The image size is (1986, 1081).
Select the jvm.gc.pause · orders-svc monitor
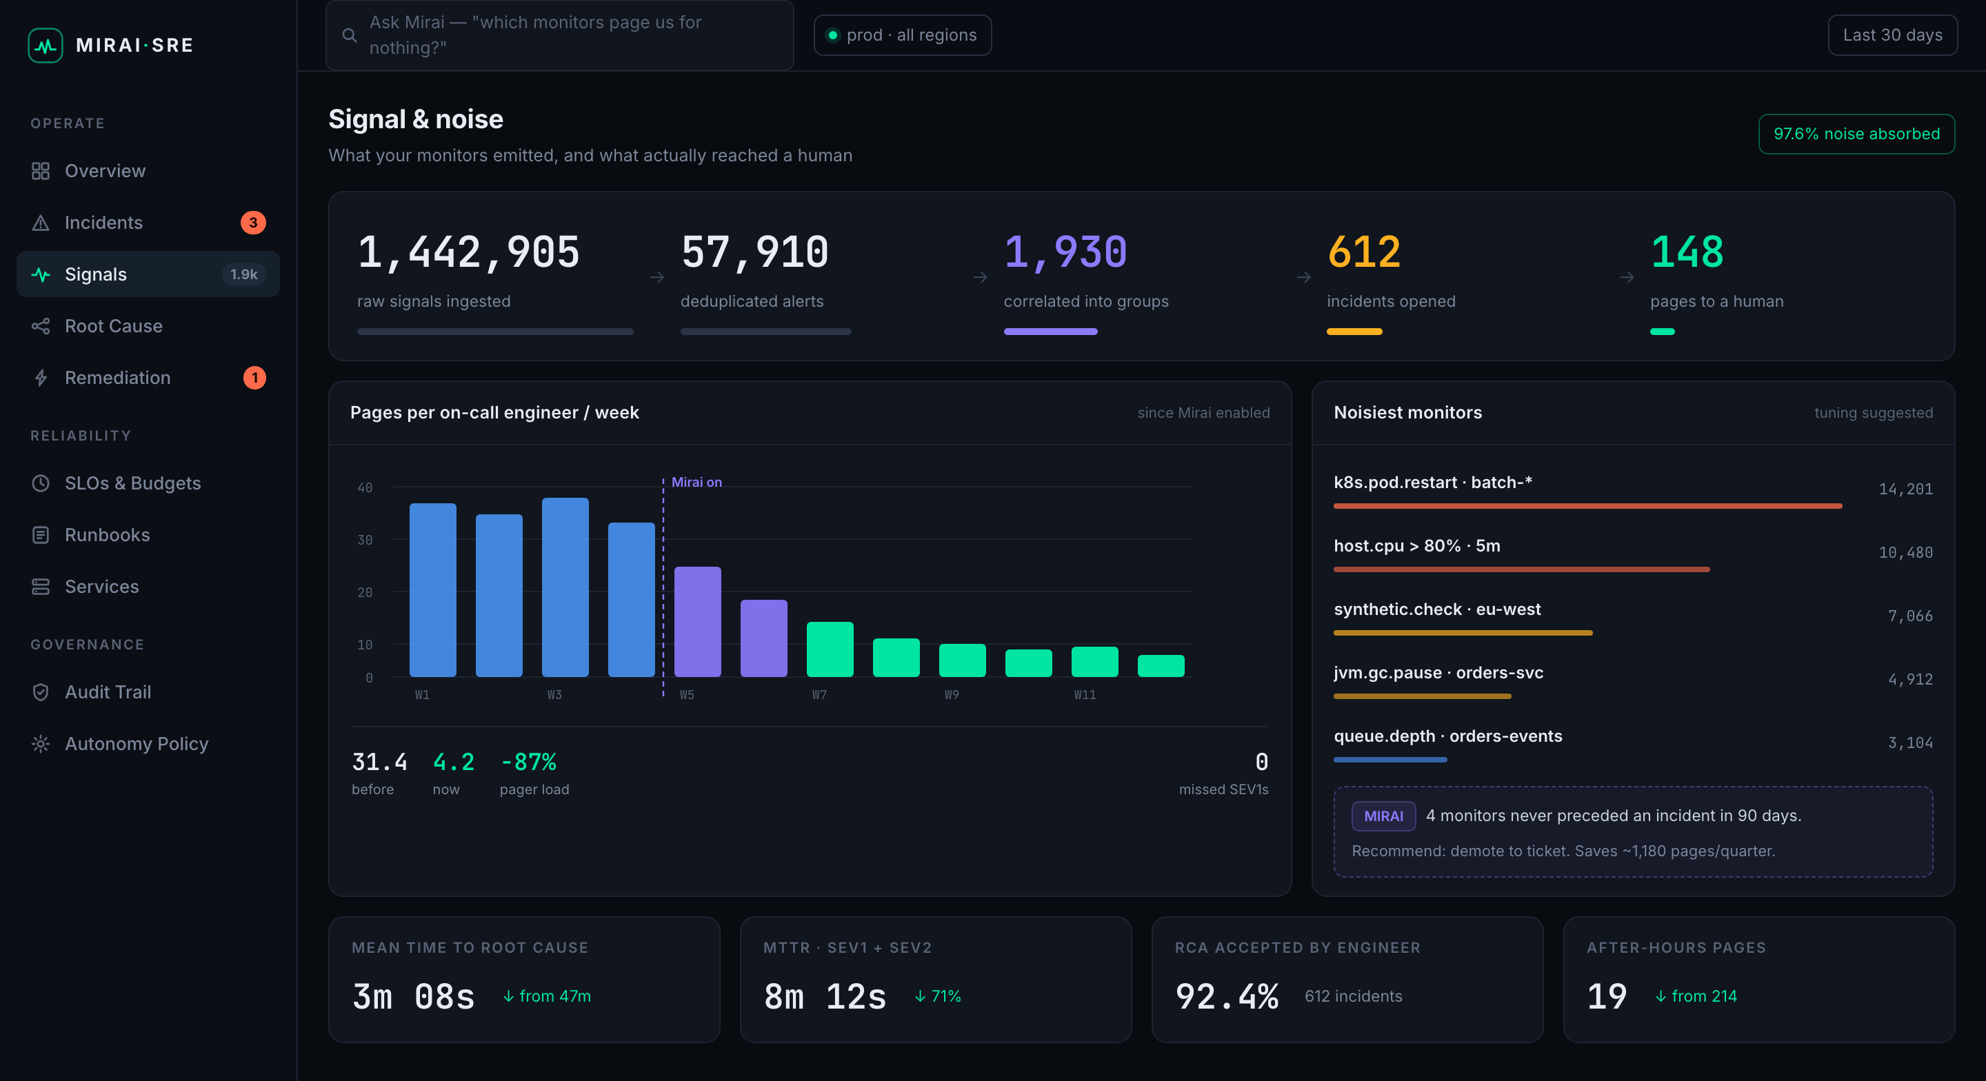tap(1633, 680)
